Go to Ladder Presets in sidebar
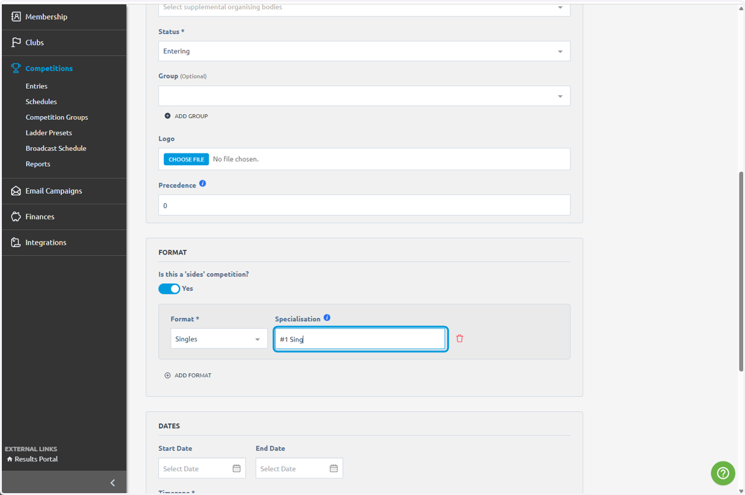This screenshot has width=745, height=495. coord(48,133)
